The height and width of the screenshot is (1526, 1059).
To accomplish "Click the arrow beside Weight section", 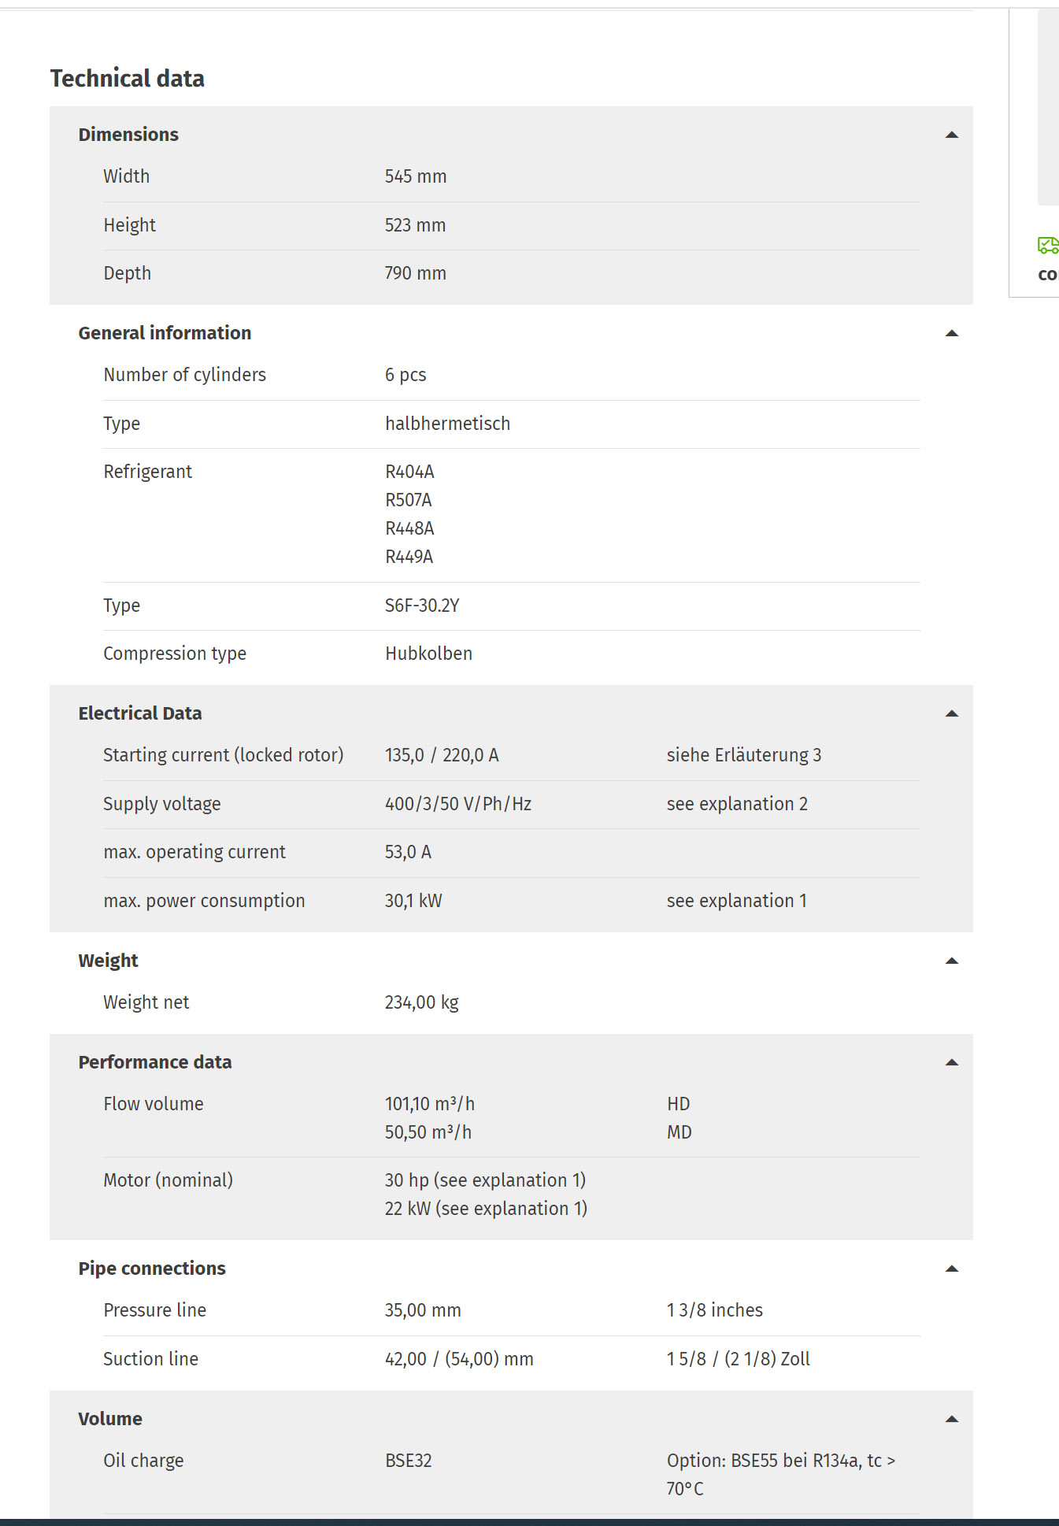I will (951, 961).
